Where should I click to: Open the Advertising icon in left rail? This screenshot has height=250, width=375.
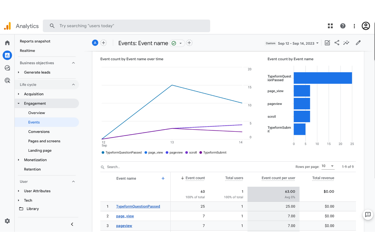(x=7, y=81)
